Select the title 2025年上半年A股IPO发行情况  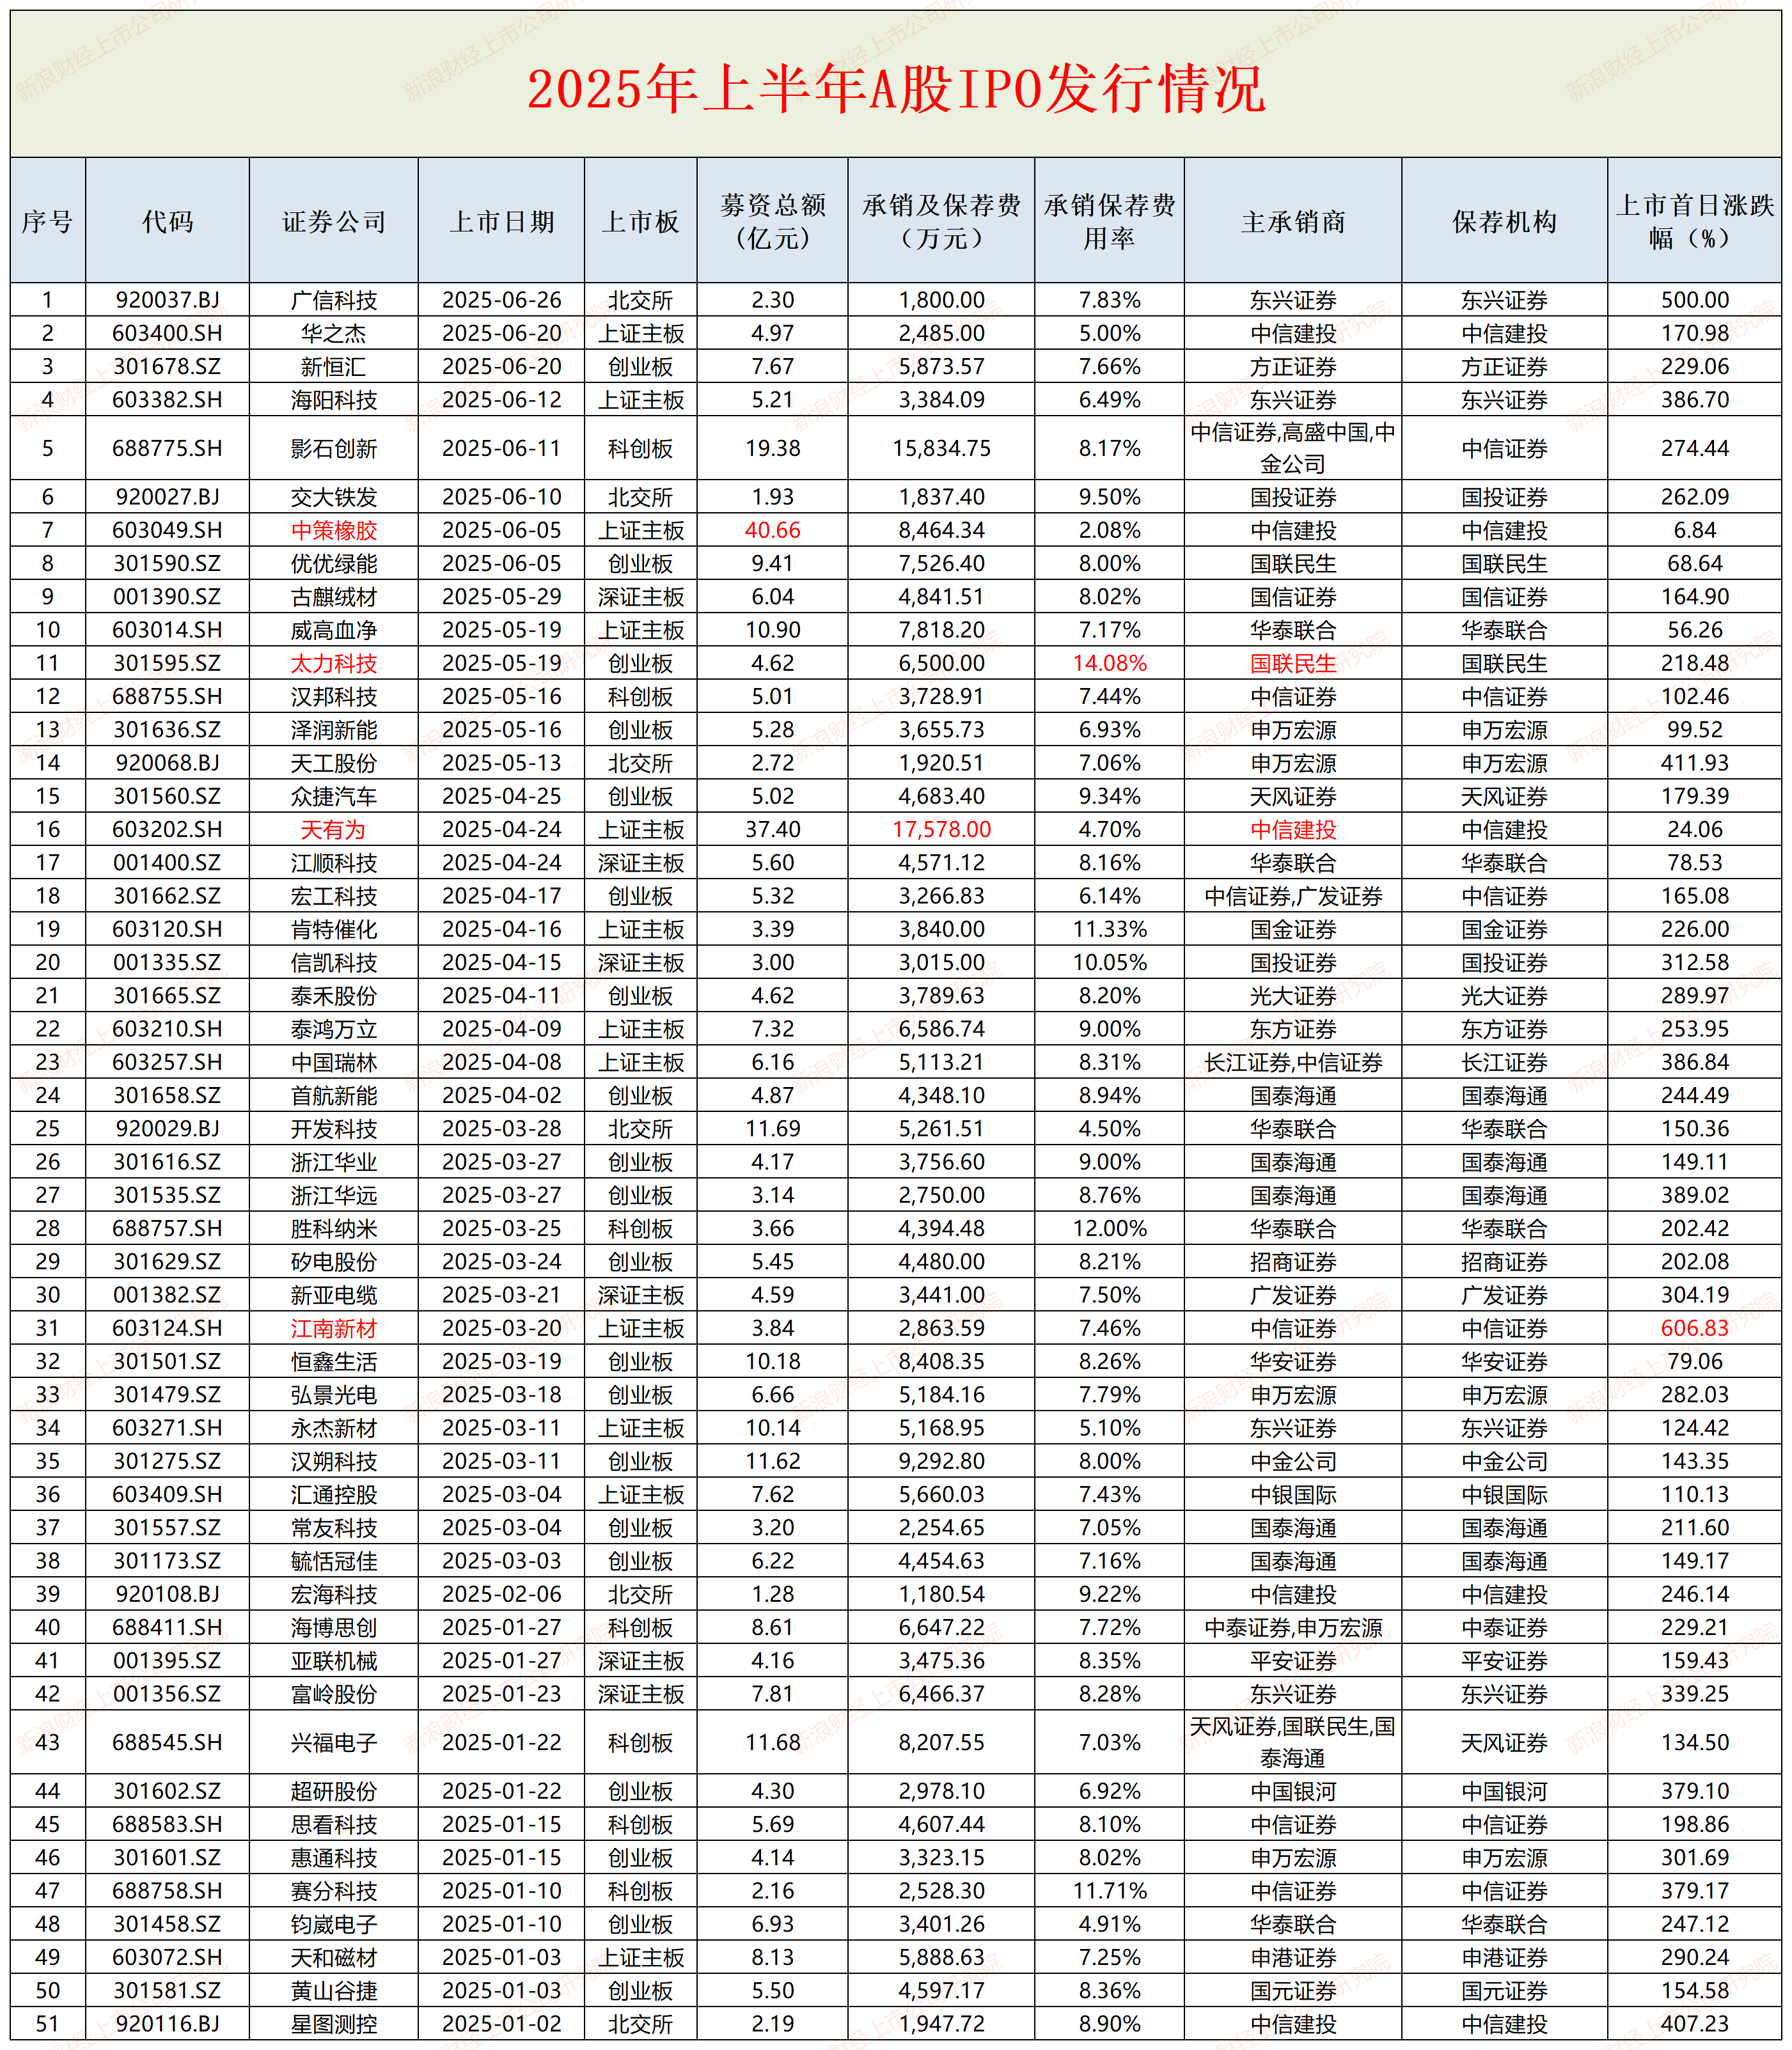point(896,88)
